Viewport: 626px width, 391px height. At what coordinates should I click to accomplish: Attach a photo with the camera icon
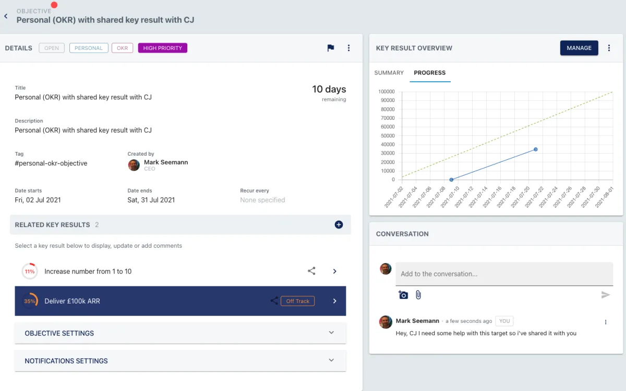coord(403,295)
